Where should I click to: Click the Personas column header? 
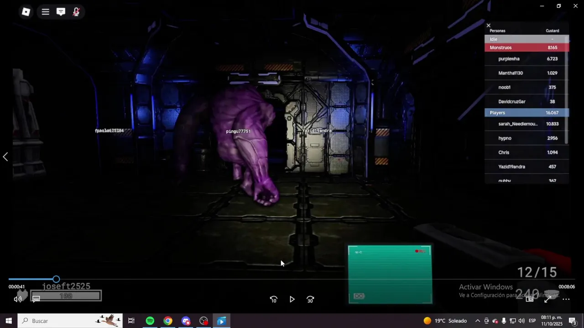pos(497,31)
